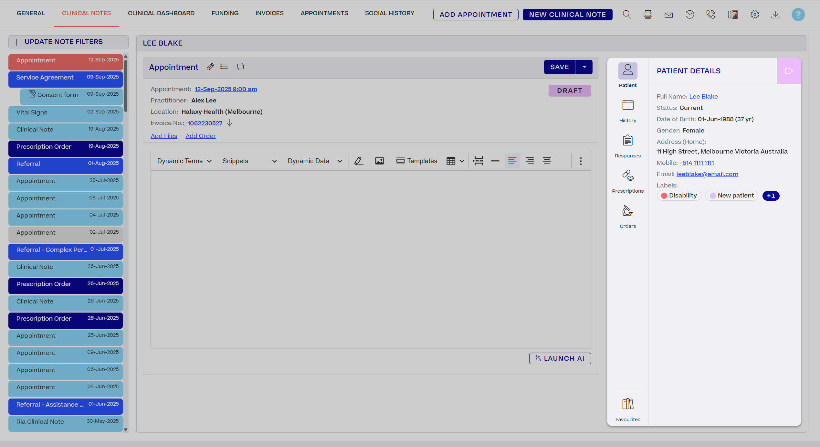The height and width of the screenshot is (447, 820).
Task: Open the Favourites panel
Action: coord(627,409)
